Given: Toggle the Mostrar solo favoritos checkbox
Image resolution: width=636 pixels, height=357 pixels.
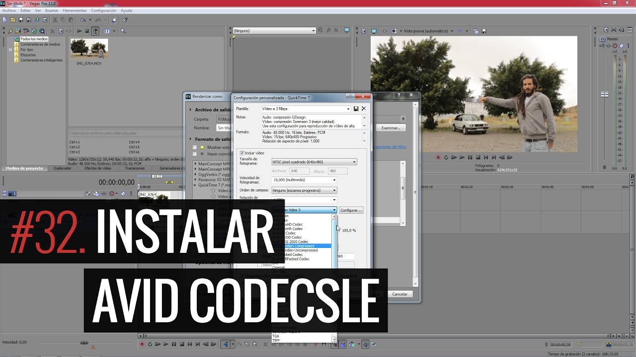Looking at the screenshot, I should [195, 147].
